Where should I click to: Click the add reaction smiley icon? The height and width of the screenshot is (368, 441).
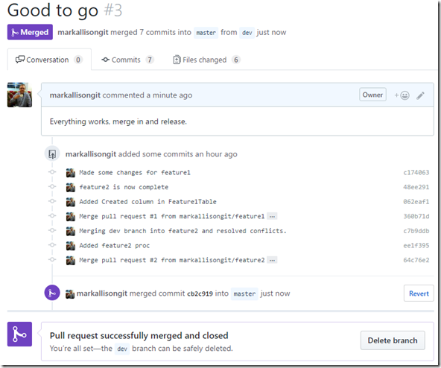[x=402, y=95]
